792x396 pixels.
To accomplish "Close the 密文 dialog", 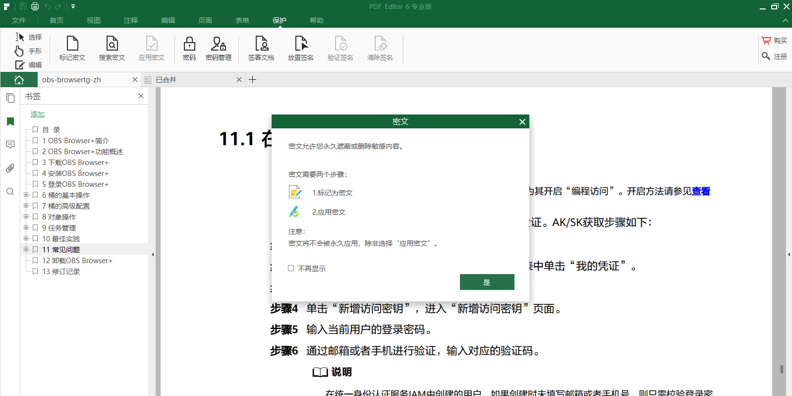I will 522,122.
